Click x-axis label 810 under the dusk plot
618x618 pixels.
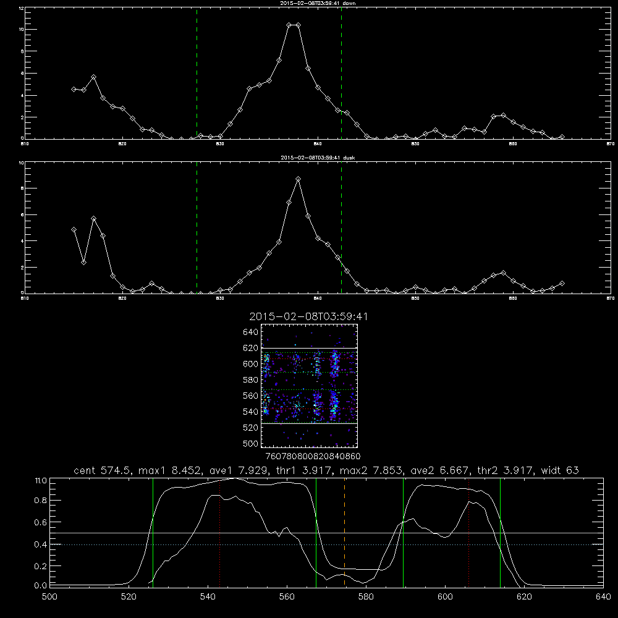tap(25, 298)
